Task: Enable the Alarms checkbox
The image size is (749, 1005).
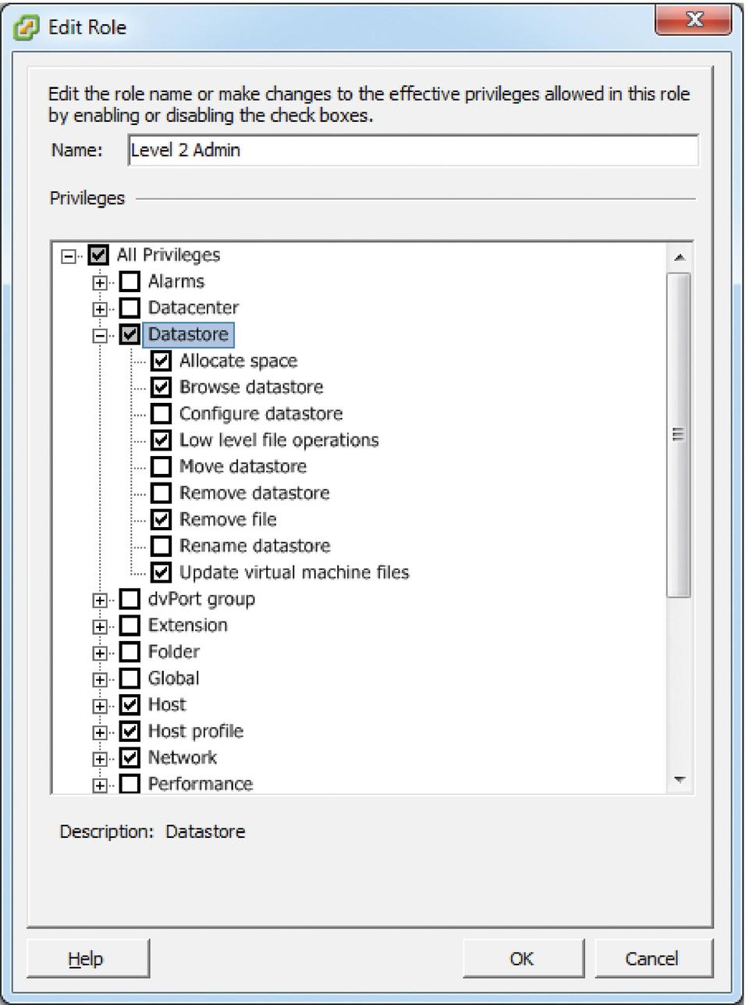Action: pos(130,281)
